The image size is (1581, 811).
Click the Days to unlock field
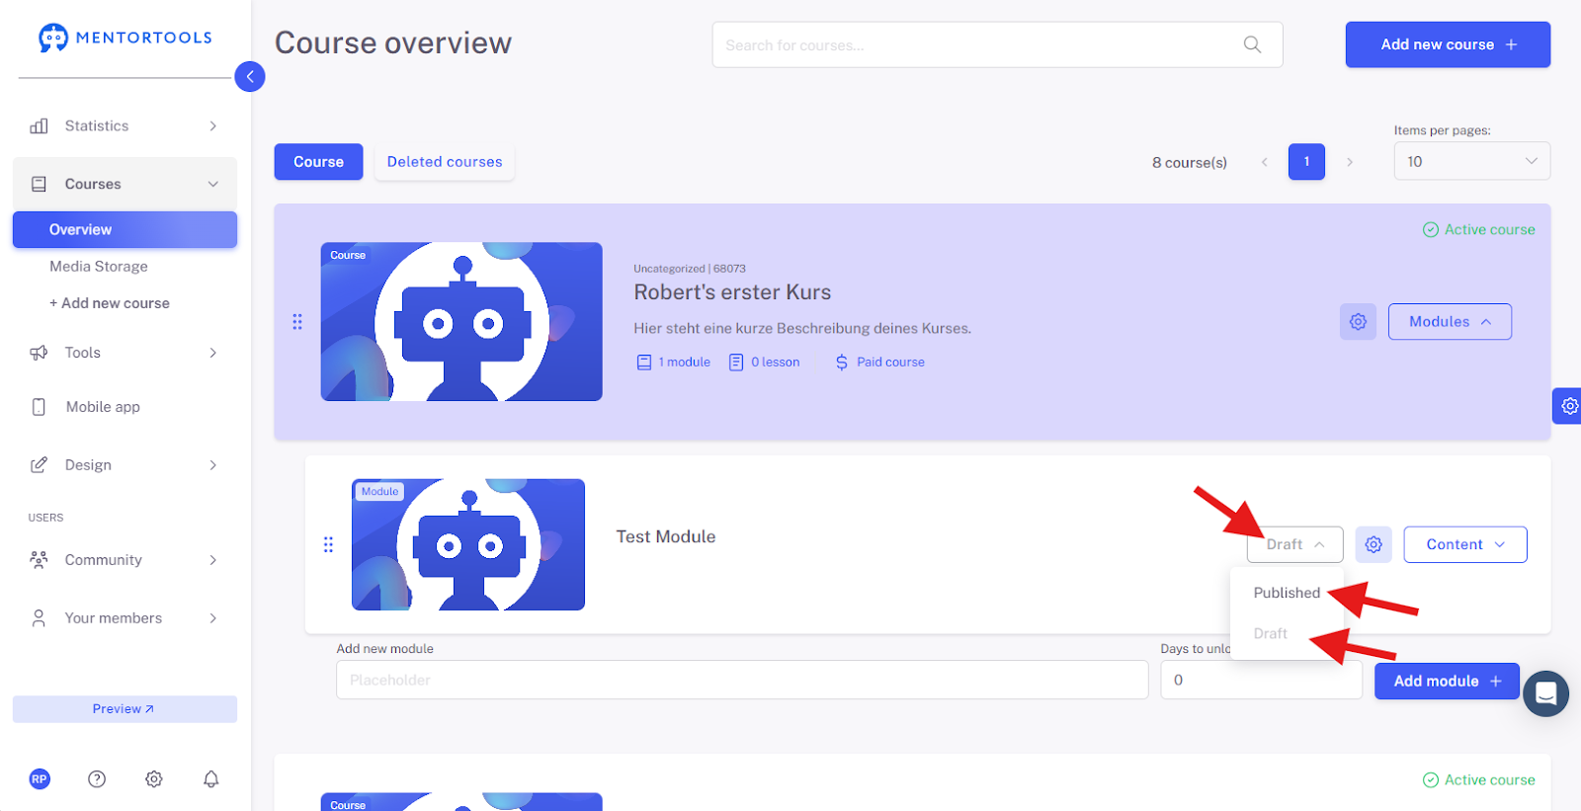click(1261, 680)
